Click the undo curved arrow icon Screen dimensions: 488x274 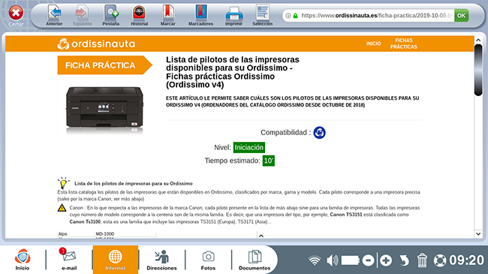(404, 260)
